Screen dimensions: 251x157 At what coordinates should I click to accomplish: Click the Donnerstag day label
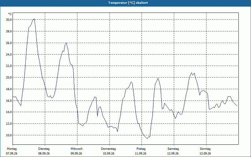pyautogui.click(x=108, y=149)
